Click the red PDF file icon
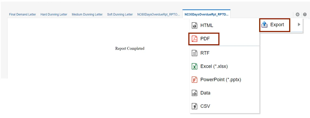Image resolution: width=310 pixels, height=118 pixels. [x=194, y=39]
